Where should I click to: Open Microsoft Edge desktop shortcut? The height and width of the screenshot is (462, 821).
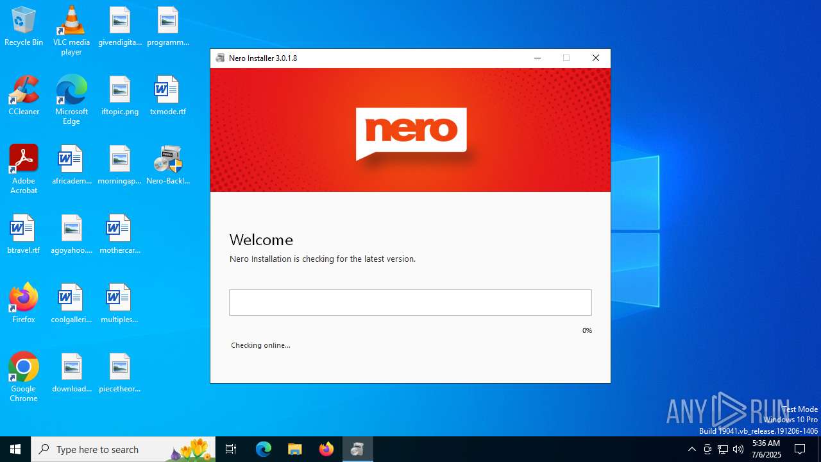click(x=71, y=100)
